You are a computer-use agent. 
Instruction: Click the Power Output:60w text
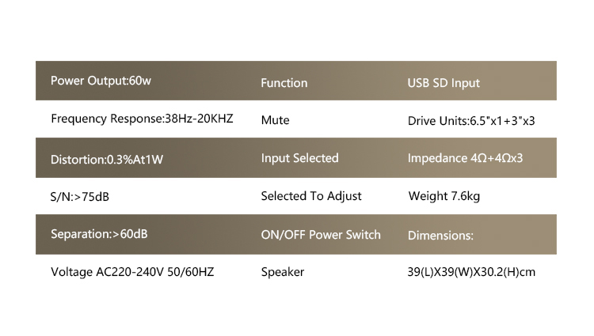pyautogui.click(x=101, y=81)
